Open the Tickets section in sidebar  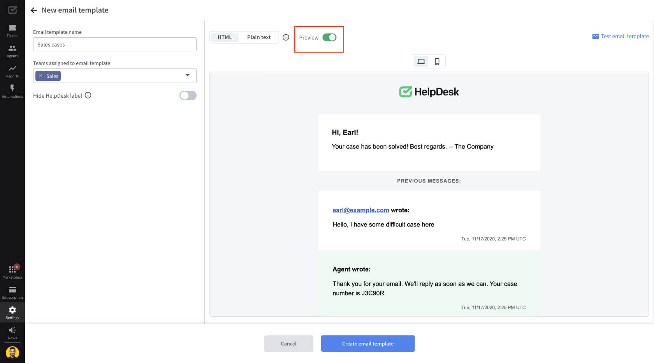tap(12, 31)
